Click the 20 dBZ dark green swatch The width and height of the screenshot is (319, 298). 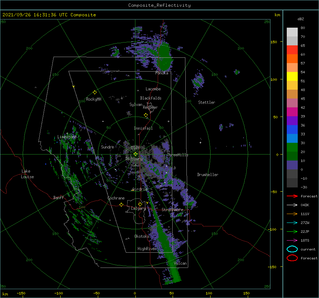(292, 156)
